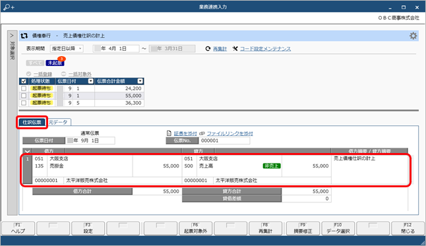
Task: Click the F12 閉じる button
Action: (408, 228)
